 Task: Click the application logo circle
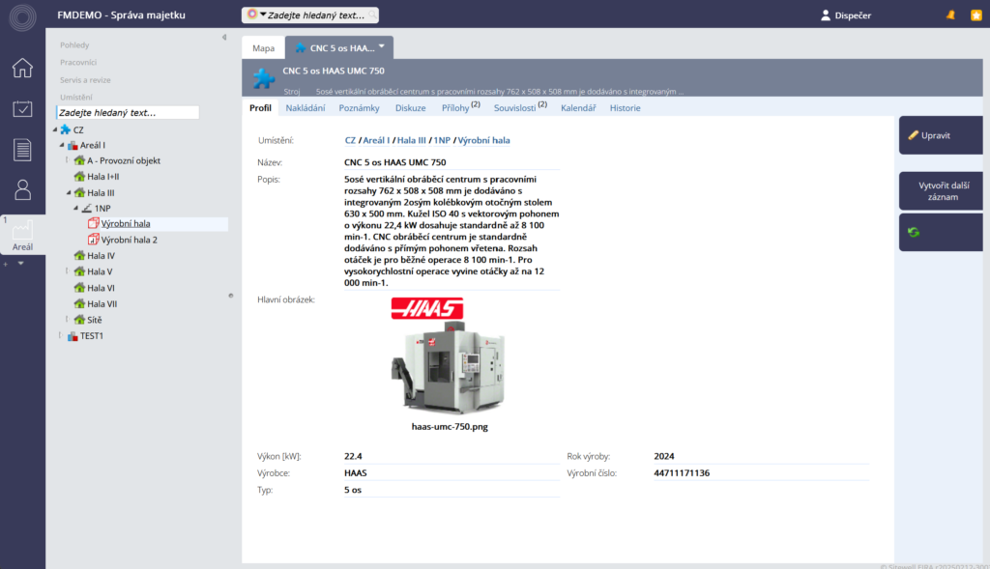point(22,17)
